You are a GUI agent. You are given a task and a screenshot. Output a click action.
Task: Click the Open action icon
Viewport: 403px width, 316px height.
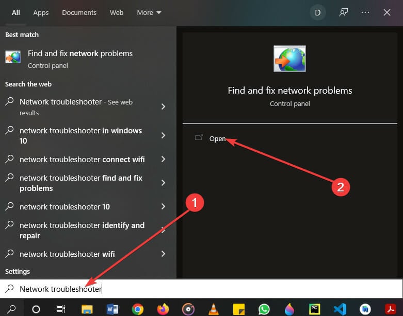tap(199, 137)
